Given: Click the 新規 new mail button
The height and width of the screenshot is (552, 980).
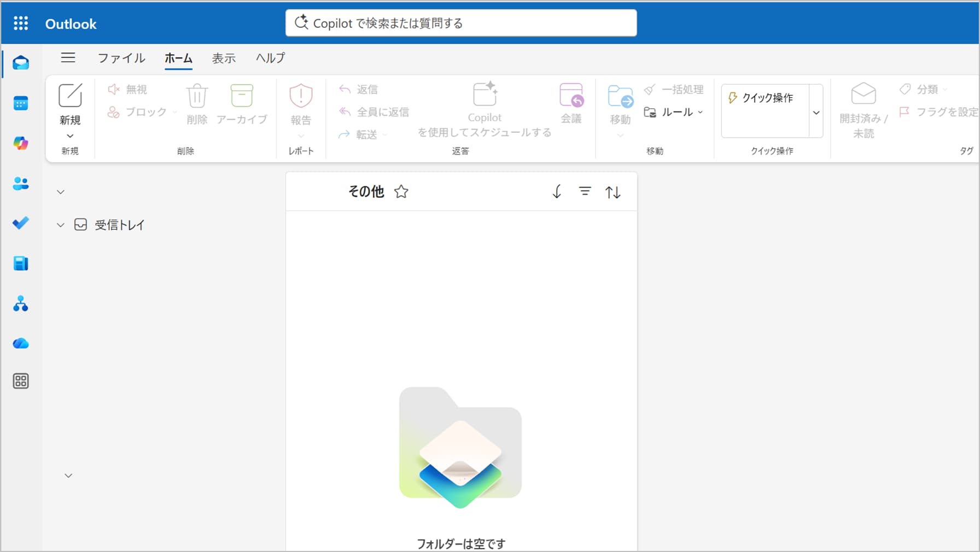Looking at the screenshot, I should (70, 104).
